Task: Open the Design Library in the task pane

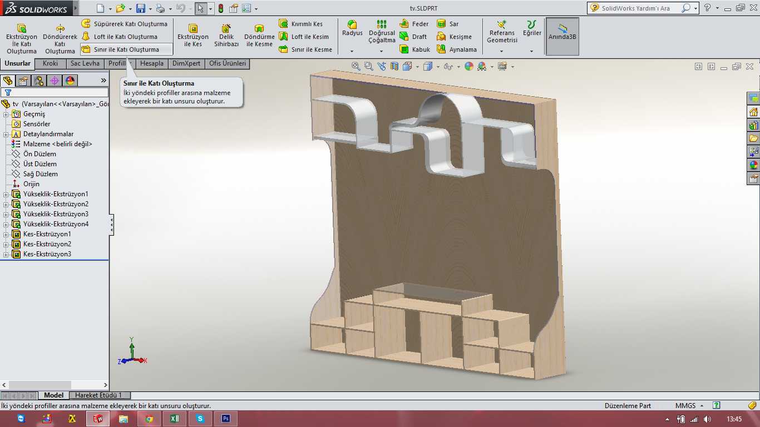Action: 754,125
